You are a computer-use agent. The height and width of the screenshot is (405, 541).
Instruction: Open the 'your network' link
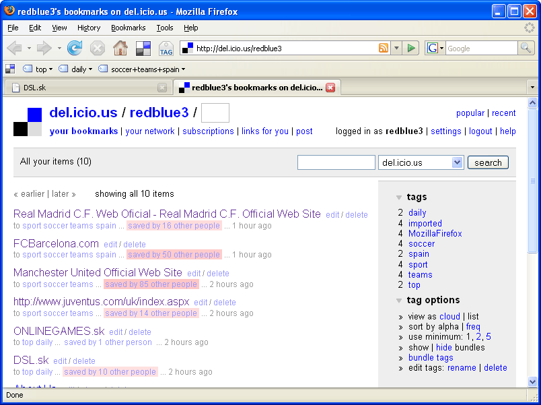150,131
